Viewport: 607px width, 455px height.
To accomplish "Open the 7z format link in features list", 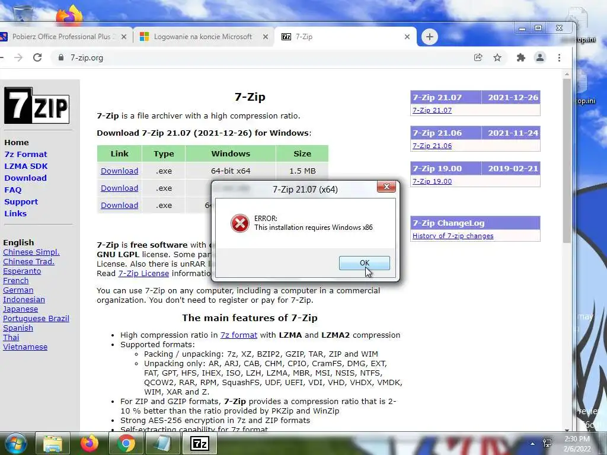I will [239, 335].
